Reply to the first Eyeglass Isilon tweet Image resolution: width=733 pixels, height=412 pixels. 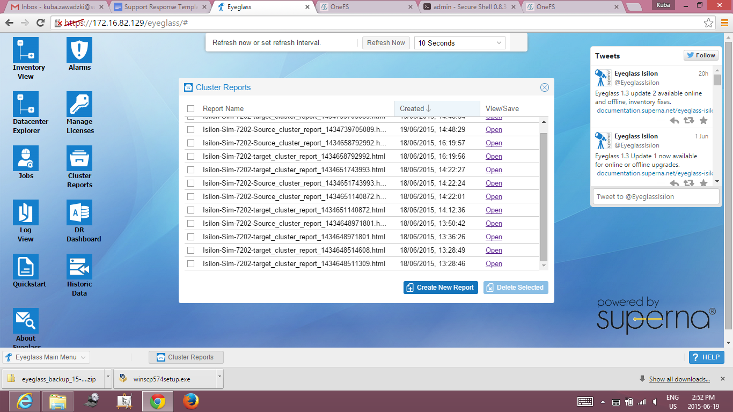tap(675, 121)
